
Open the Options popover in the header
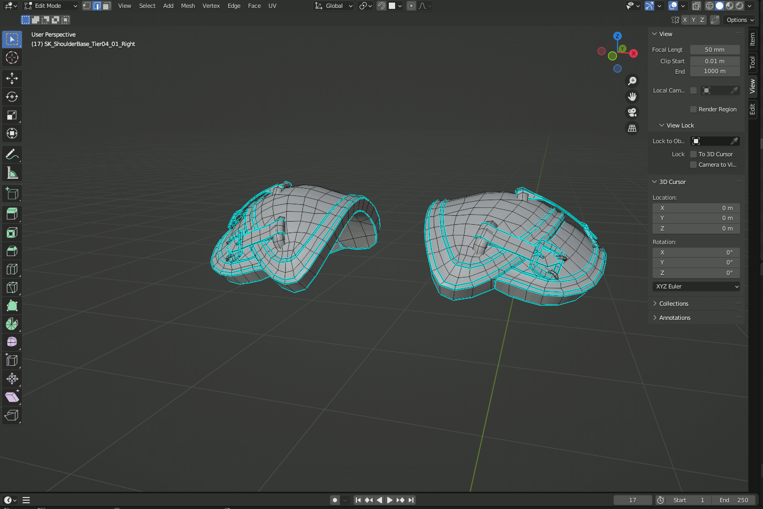coord(739,20)
